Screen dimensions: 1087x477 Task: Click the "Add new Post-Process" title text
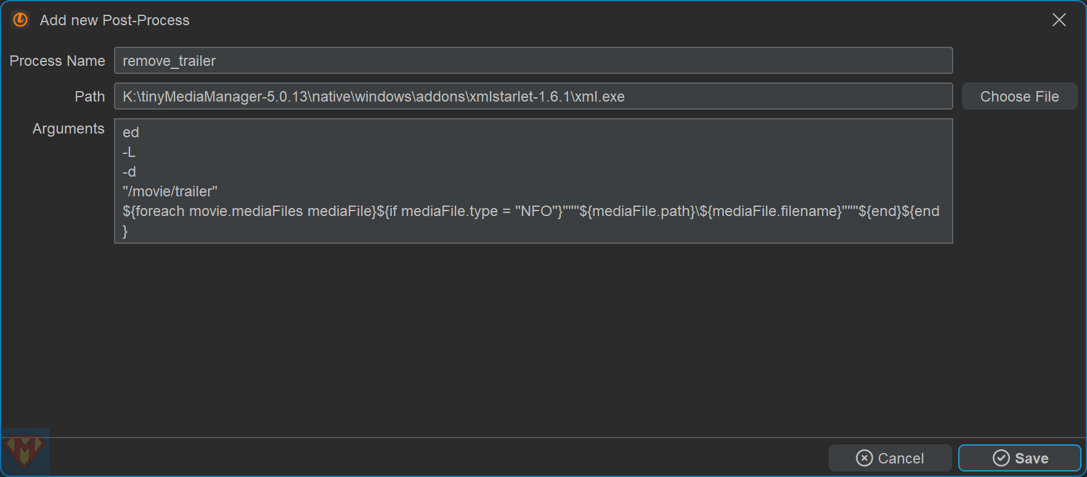[115, 20]
